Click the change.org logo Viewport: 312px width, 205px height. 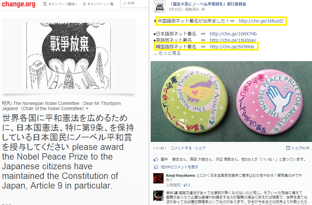19,4
